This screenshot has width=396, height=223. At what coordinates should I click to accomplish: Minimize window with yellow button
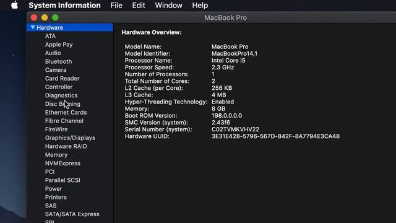45,17
